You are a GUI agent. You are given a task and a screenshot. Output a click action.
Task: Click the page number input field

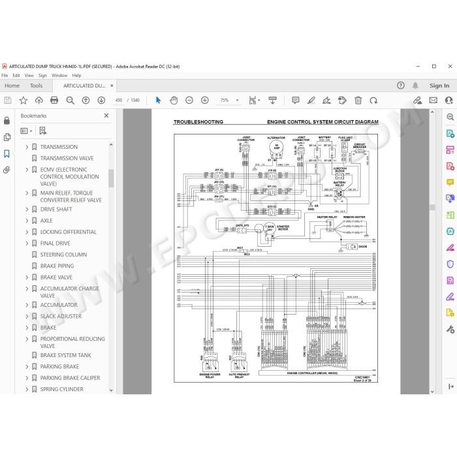point(119,101)
